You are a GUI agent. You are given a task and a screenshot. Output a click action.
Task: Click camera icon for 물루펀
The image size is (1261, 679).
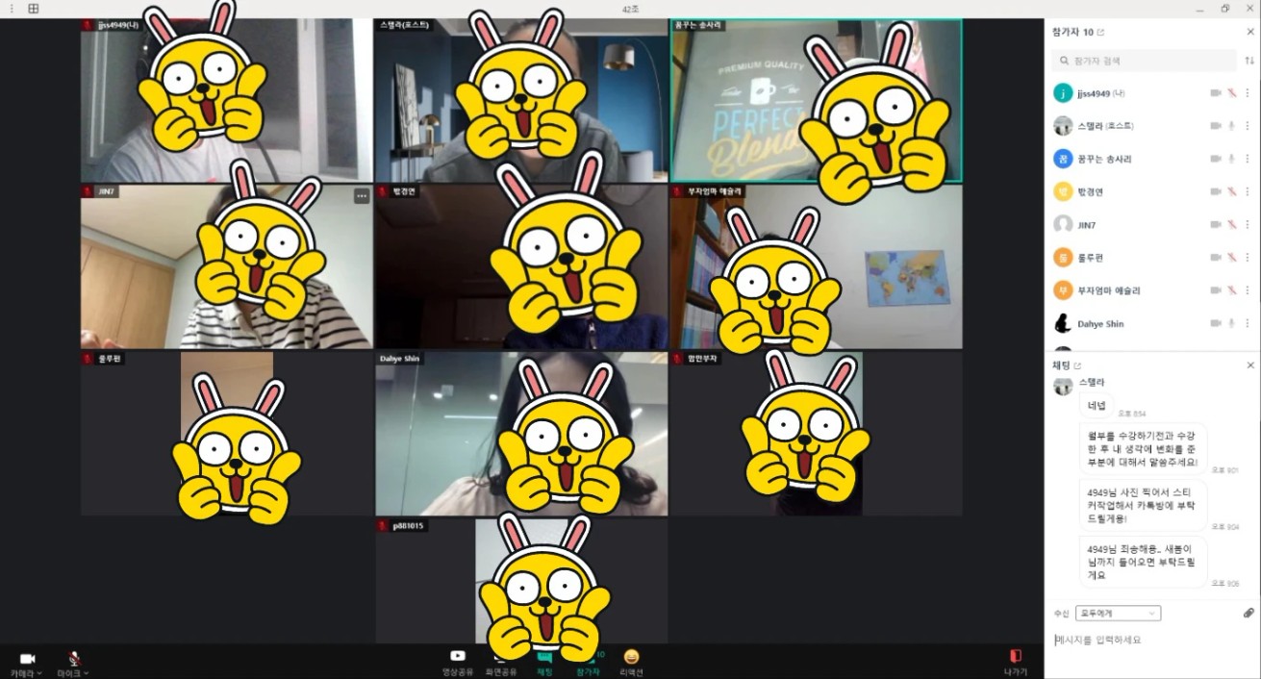point(1216,258)
